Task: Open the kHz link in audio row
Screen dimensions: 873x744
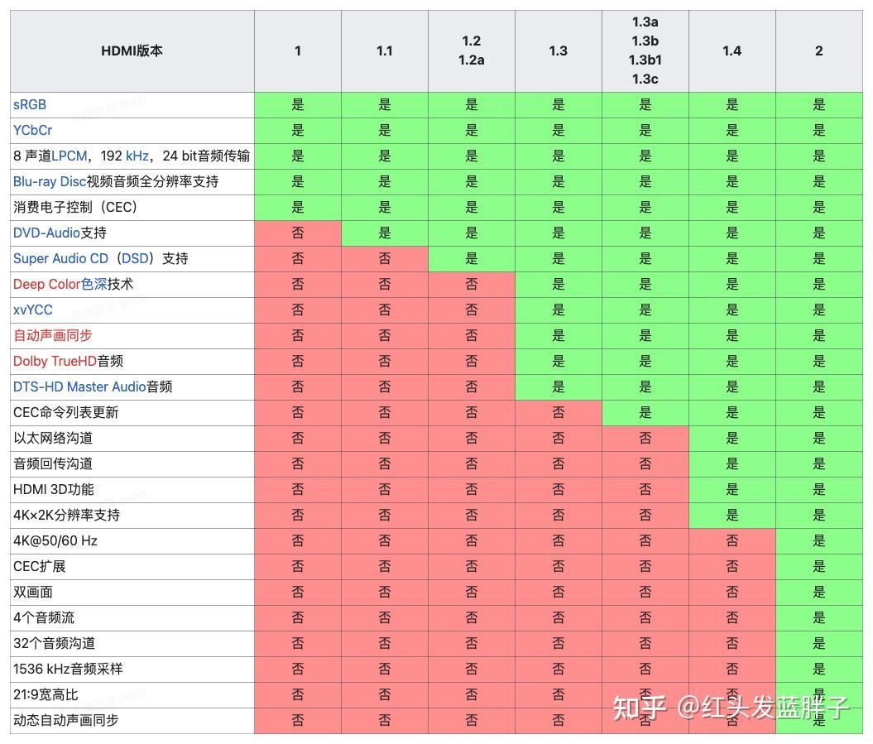Action: click(137, 156)
